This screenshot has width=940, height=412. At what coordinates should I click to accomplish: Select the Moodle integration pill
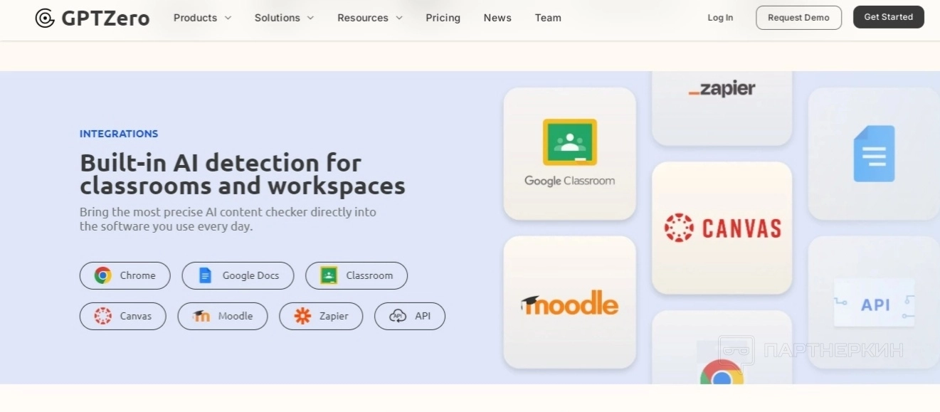point(223,316)
